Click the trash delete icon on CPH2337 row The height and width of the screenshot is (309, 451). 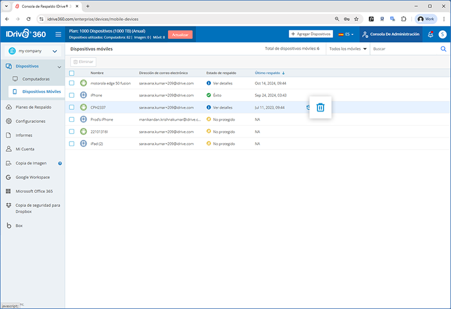pyautogui.click(x=320, y=107)
